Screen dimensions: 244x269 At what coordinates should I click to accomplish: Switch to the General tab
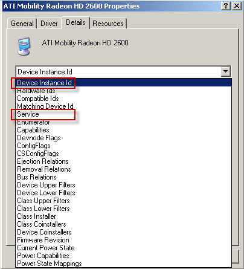tap(22, 24)
